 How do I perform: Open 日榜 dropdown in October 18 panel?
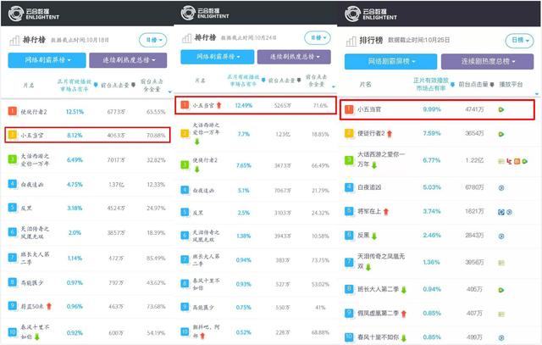coord(153,40)
